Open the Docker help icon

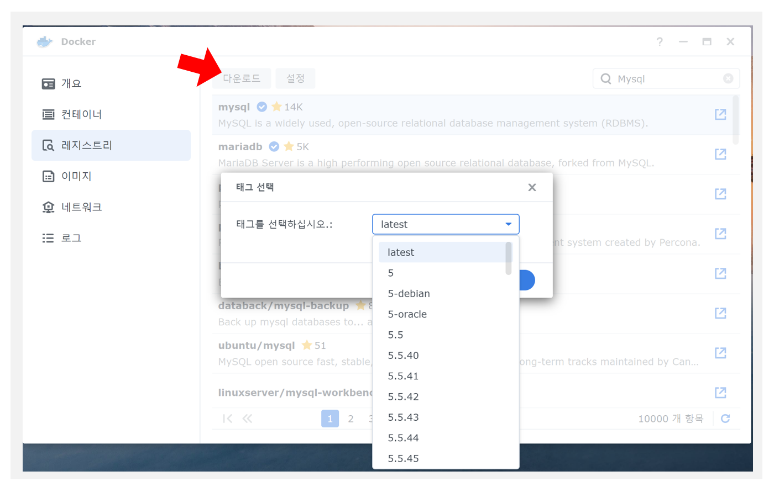[660, 42]
